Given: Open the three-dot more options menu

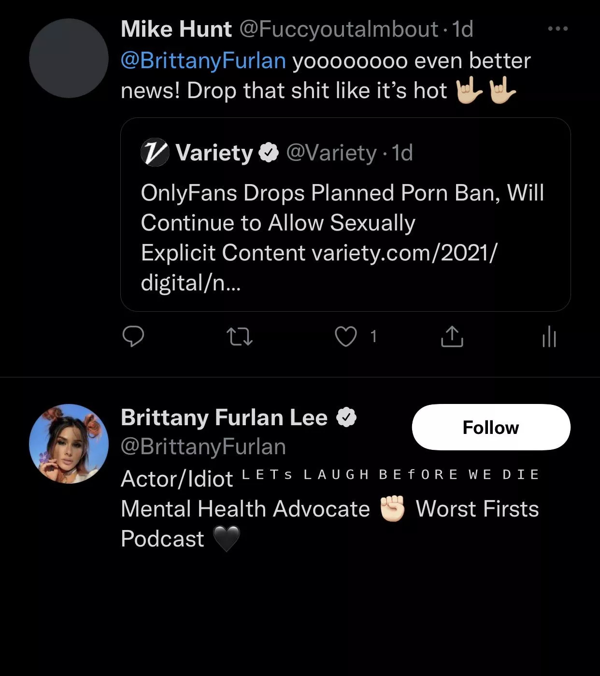Looking at the screenshot, I should coord(558,29).
